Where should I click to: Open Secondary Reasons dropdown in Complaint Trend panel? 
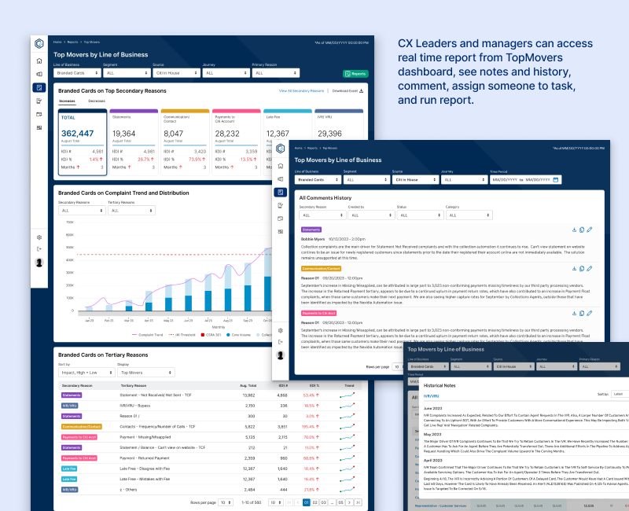[x=82, y=211]
